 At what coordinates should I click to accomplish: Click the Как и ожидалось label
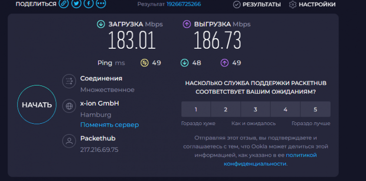254,124
